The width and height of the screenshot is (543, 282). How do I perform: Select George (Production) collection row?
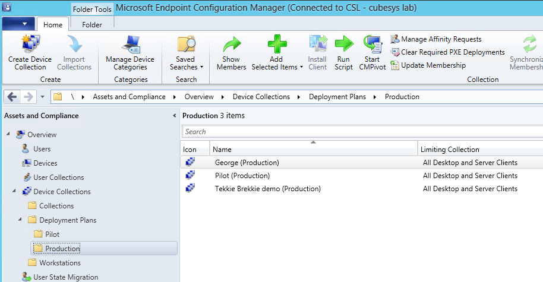click(247, 163)
